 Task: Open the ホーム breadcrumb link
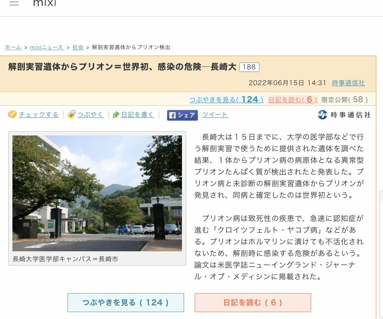pos(13,47)
